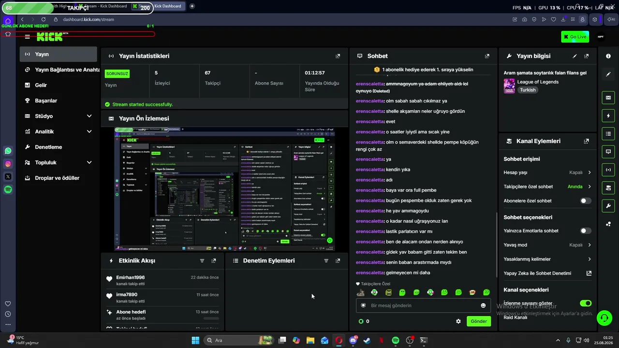Pop out the Sohbet chat panel
Viewport: 619px width, 348px height.
[487, 56]
